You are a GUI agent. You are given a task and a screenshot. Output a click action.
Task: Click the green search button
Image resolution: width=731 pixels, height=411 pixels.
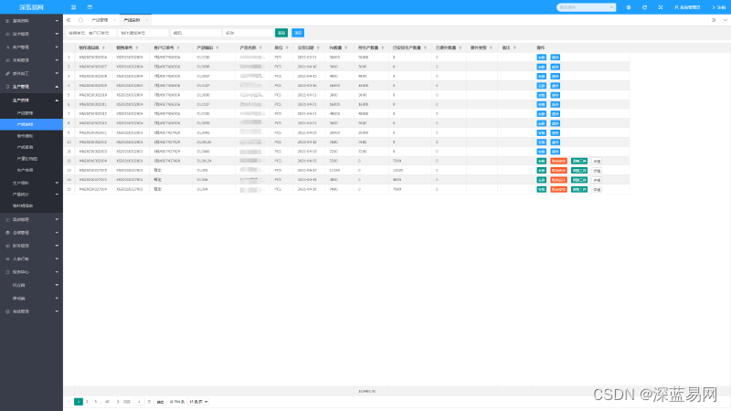(281, 33)
